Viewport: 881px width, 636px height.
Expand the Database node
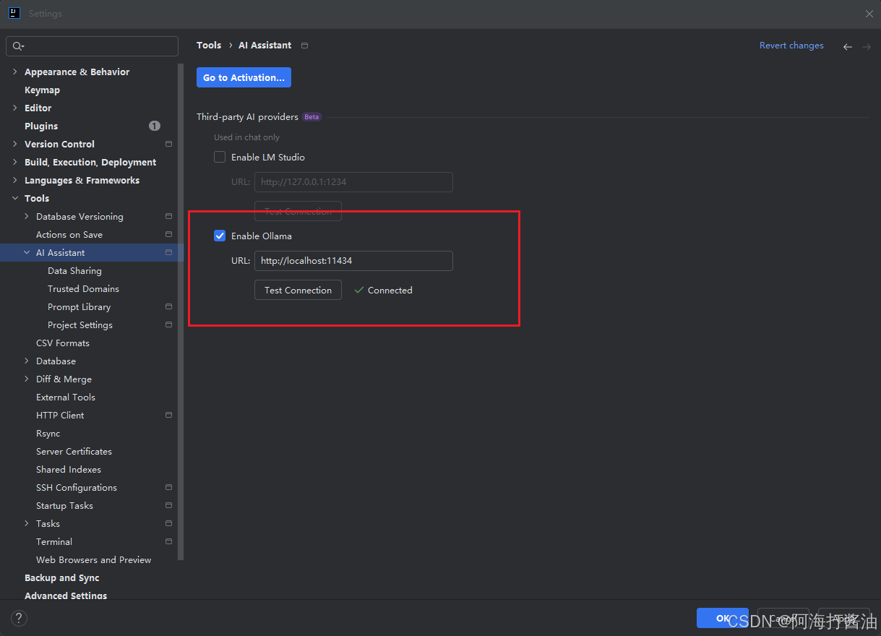coord(27,361)
